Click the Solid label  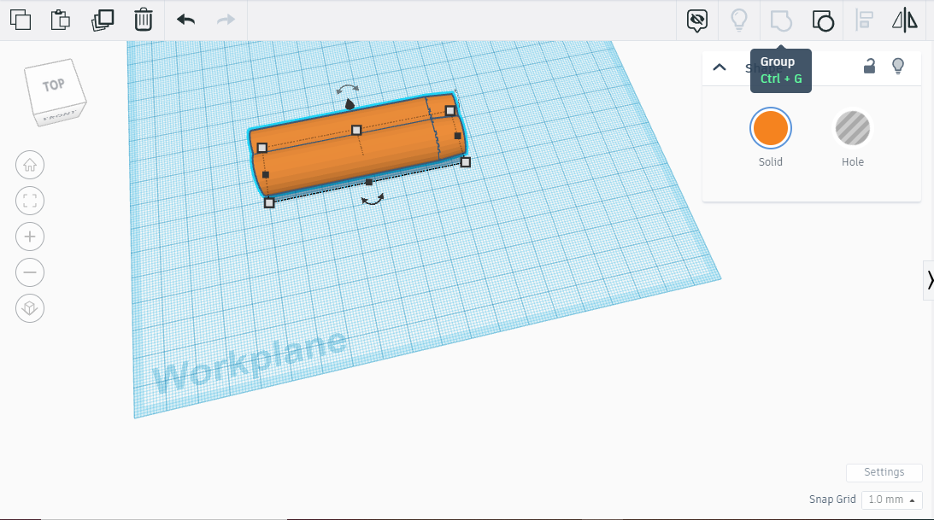click(x=770, y=162)
